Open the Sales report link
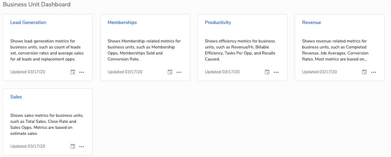391x157 pixels. click(16, 97)
